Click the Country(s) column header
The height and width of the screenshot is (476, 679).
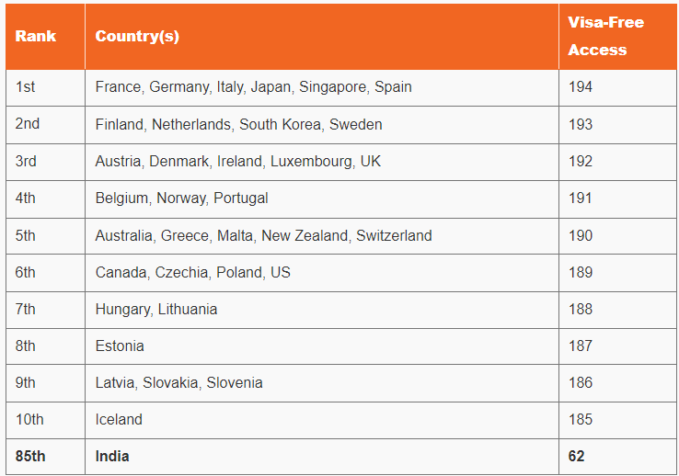[137, 37]
